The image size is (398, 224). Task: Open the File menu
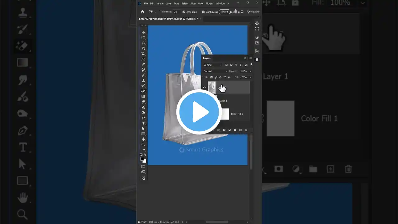146,3
